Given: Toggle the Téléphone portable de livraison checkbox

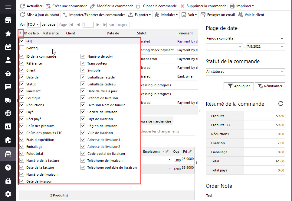Looking at the screenshot, I should (x=83, y=168).
